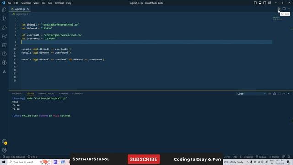Open the Selection menu

26,3
